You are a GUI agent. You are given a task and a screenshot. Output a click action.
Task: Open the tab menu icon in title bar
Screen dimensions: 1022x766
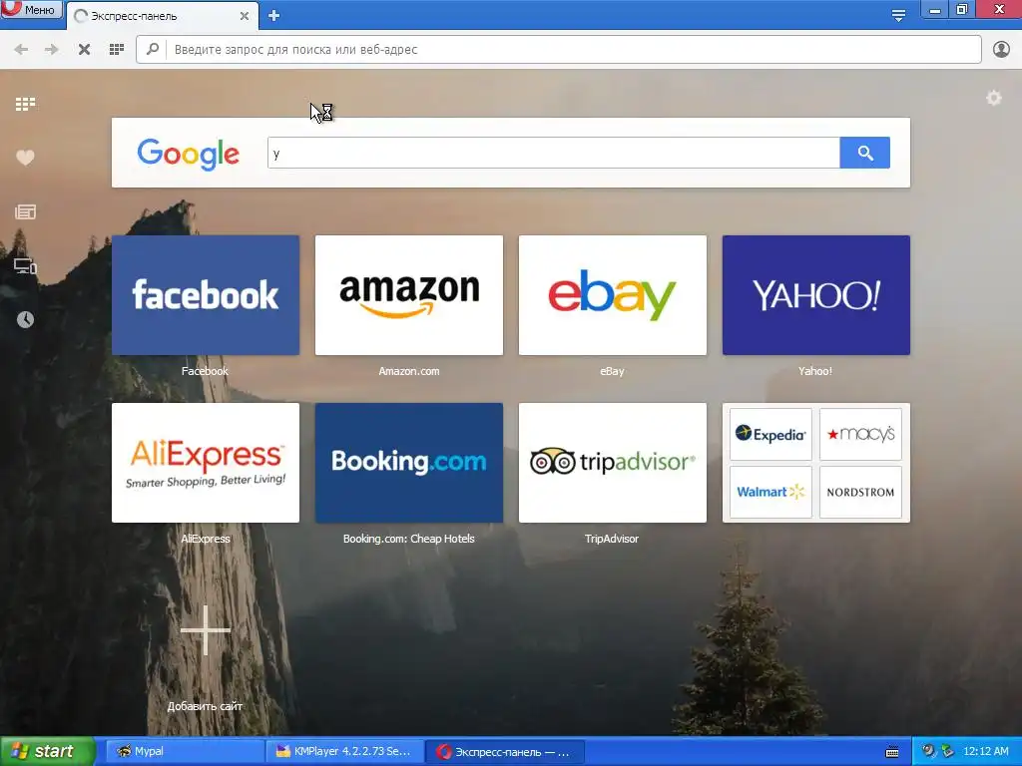coord(898,16)
